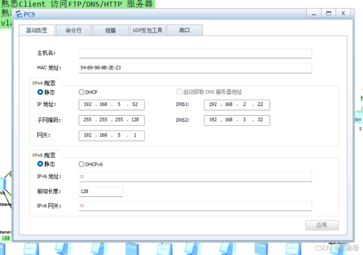Viewport: 363px width, 255px height.
Task: Close the PC9 configuration window
Action: click(x=343, y=13)
